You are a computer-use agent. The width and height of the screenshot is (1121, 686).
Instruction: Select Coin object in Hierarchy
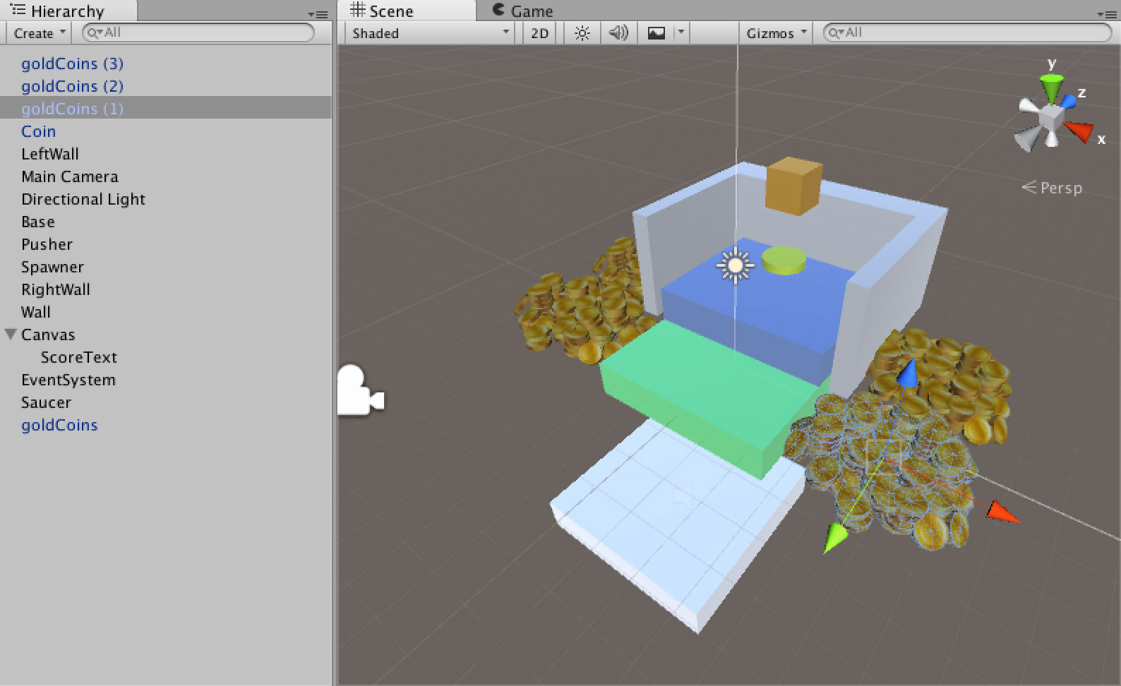[166, 131]
